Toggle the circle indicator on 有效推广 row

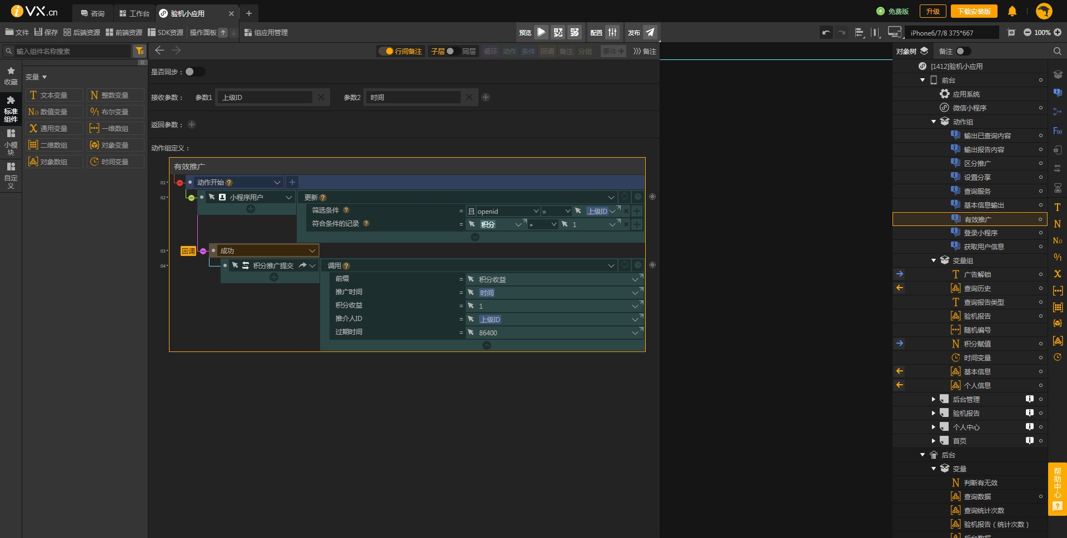click(1041, 219)
